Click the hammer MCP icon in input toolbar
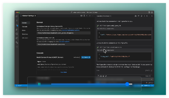The width and height of the screenshot is (169, 98). pyautogui.click(x=106, y=76)
